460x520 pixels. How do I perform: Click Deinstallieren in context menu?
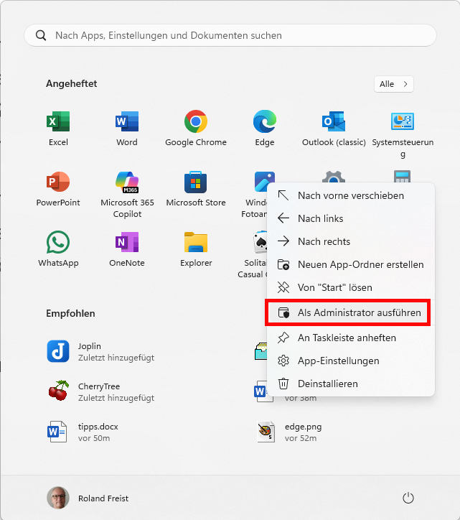click(327, 384)
